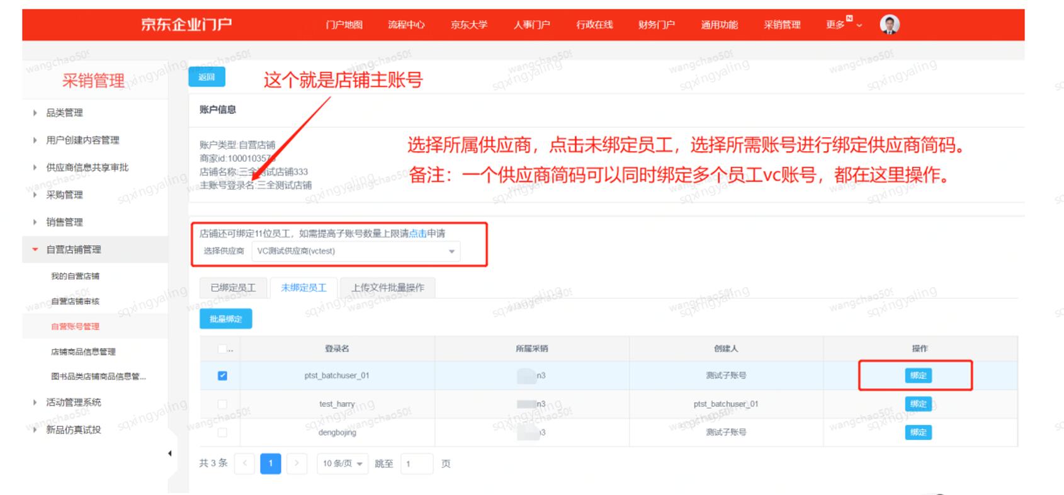
Task: Open the user avatar profile
Action: click(889, 25)
